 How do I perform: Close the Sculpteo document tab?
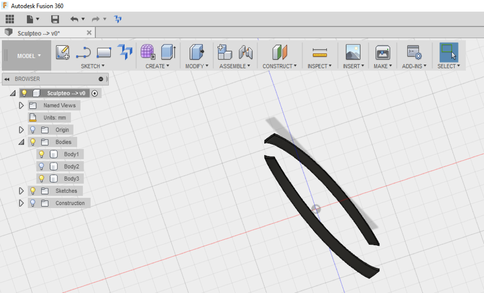point(89,33)
